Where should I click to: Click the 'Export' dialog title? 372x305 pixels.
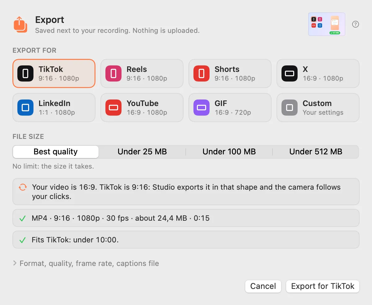pyautogui.click(x=50, y=20)
